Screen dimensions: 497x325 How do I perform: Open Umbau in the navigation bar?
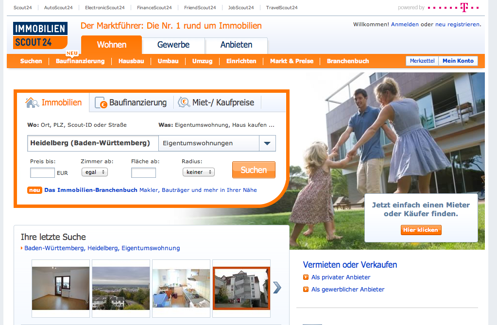click(x=168, y=61)
